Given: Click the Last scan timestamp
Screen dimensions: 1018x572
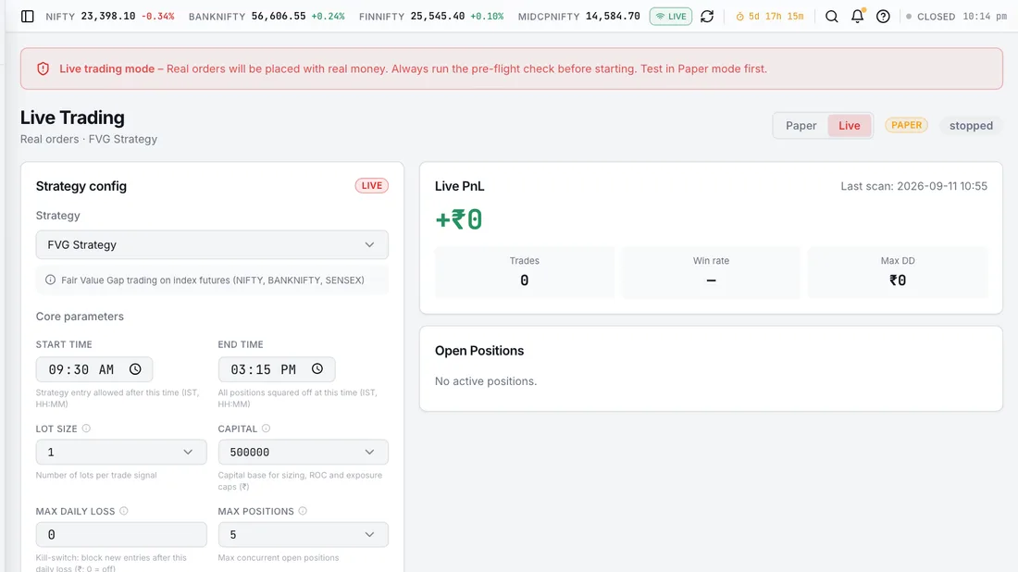Looking at the screenshot, I should 914,186.
